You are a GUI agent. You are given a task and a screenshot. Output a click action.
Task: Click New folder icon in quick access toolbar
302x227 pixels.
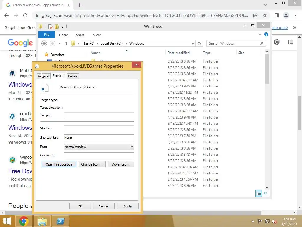click(x=57, y=27)
